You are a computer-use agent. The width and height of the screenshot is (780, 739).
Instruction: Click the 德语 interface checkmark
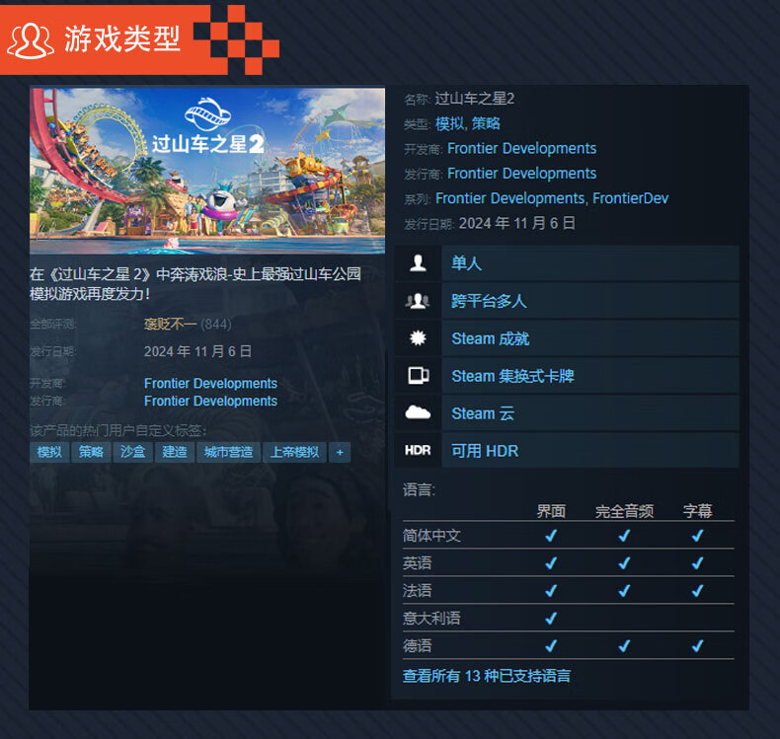(551, 646)
